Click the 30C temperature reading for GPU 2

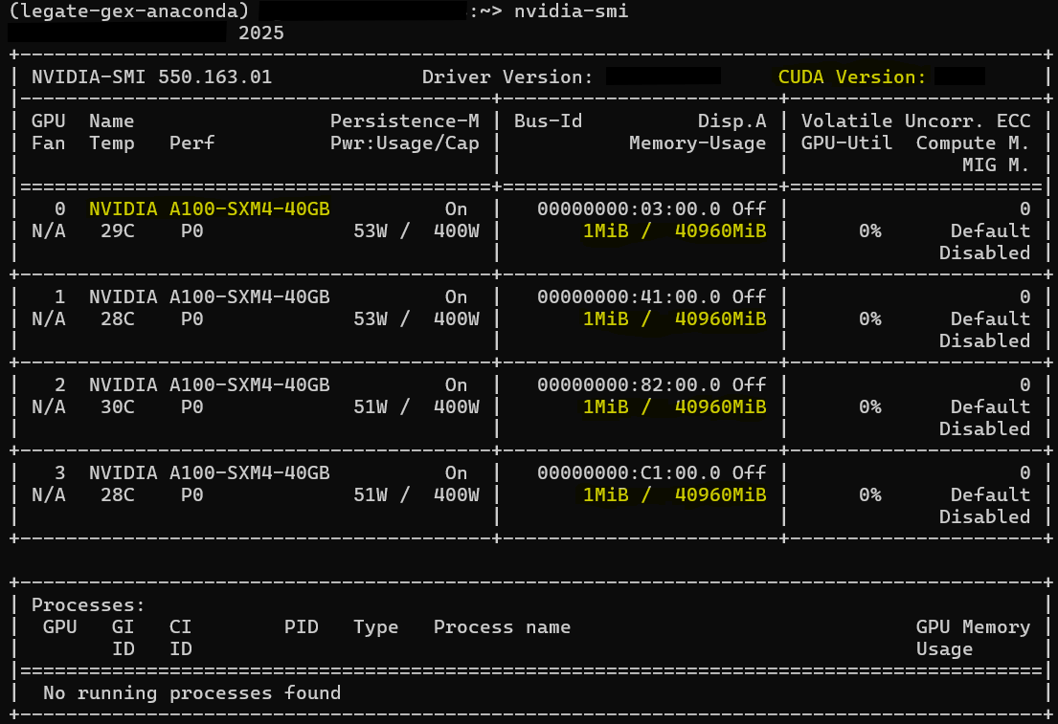tap(117, 406)
